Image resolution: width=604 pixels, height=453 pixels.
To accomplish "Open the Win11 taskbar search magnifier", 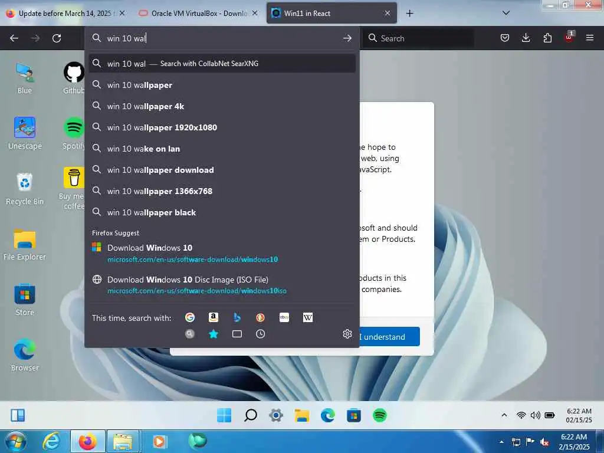I will (250, 415).
